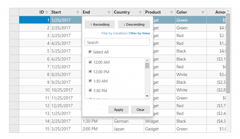
Task: Select the ID cell 14
Action: [x=35, y=121]
